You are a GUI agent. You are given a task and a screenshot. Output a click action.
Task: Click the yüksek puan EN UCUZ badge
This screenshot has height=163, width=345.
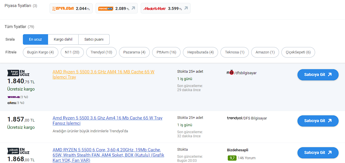[x=18, y=151]
